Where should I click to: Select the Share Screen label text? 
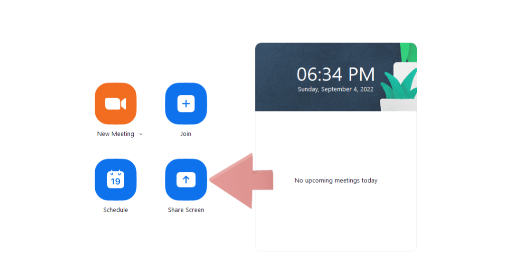(x=186, y=210)
